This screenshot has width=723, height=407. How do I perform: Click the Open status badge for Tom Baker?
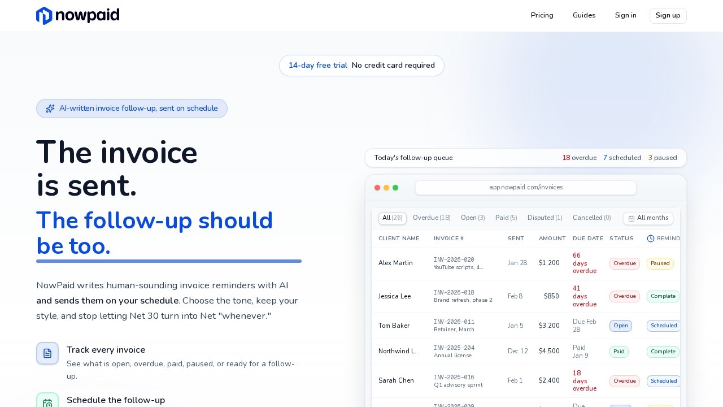click(621, 326)
